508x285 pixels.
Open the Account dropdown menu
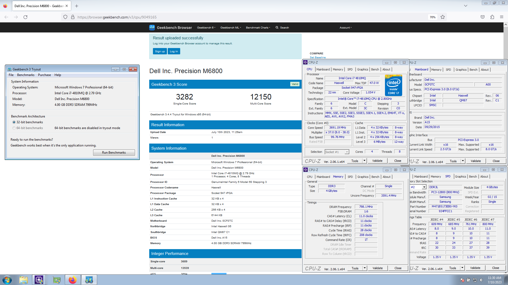346,27
